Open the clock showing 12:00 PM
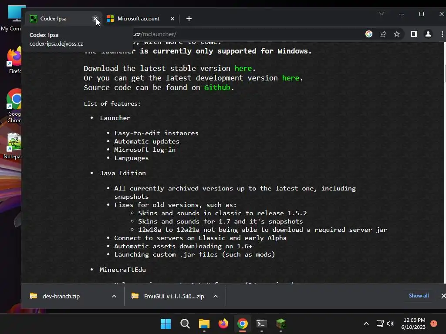The width and height of the screenshot is (446, 334). [413, 324]
